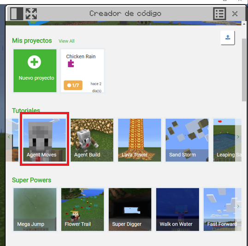
Task: Click the purple puzzle piece icon
Action: click(71, 64)
